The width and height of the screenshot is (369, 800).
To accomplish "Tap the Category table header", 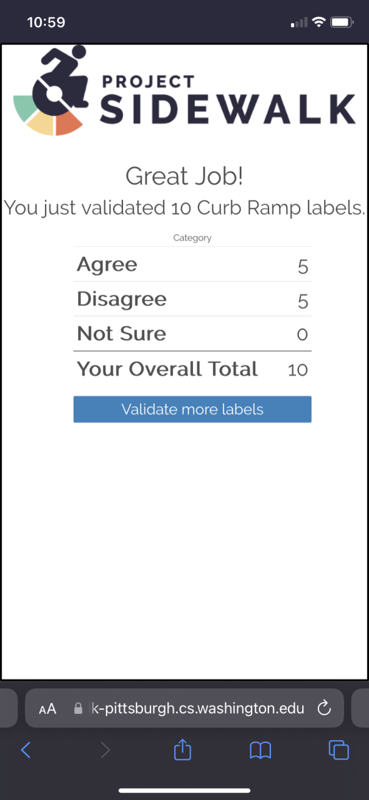I will pyautogui.click(x=192, y=237).
